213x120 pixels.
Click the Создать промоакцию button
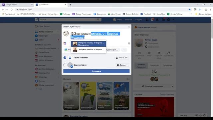[x=152, y=86]
